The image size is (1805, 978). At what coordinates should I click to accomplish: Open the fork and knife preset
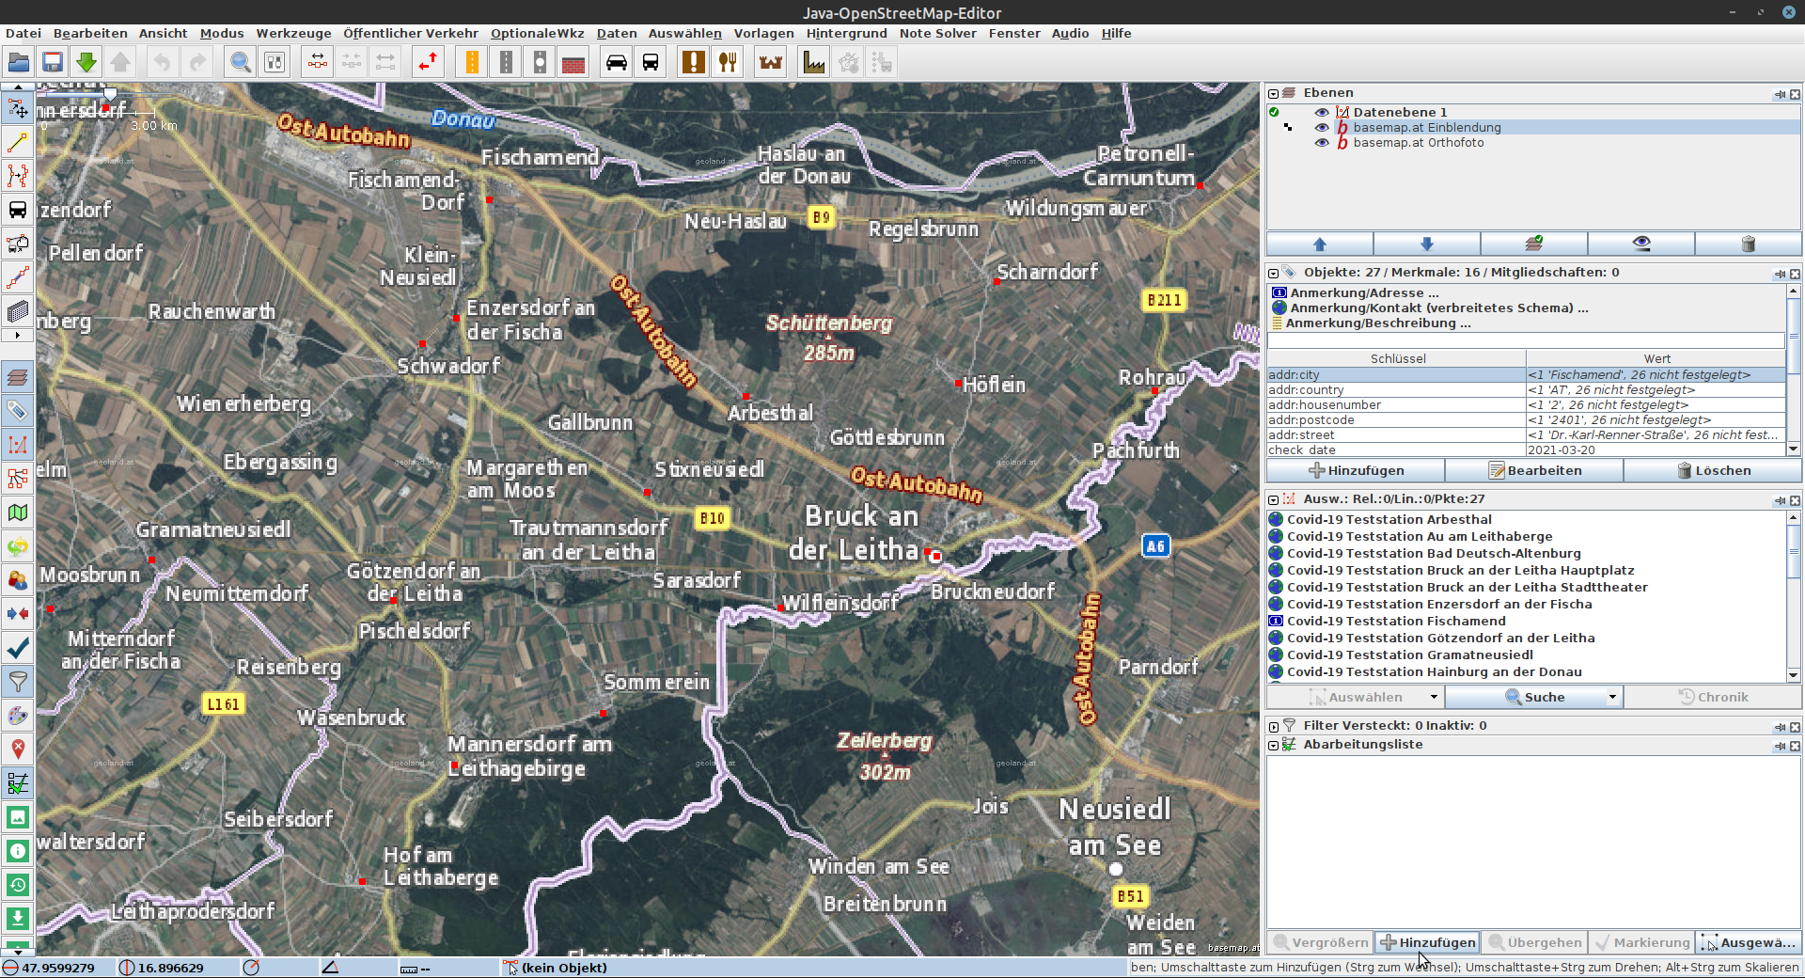[x=728, y=63]
